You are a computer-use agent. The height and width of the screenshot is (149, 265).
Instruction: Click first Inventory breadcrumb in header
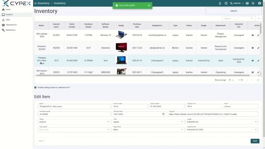[43, 3]
